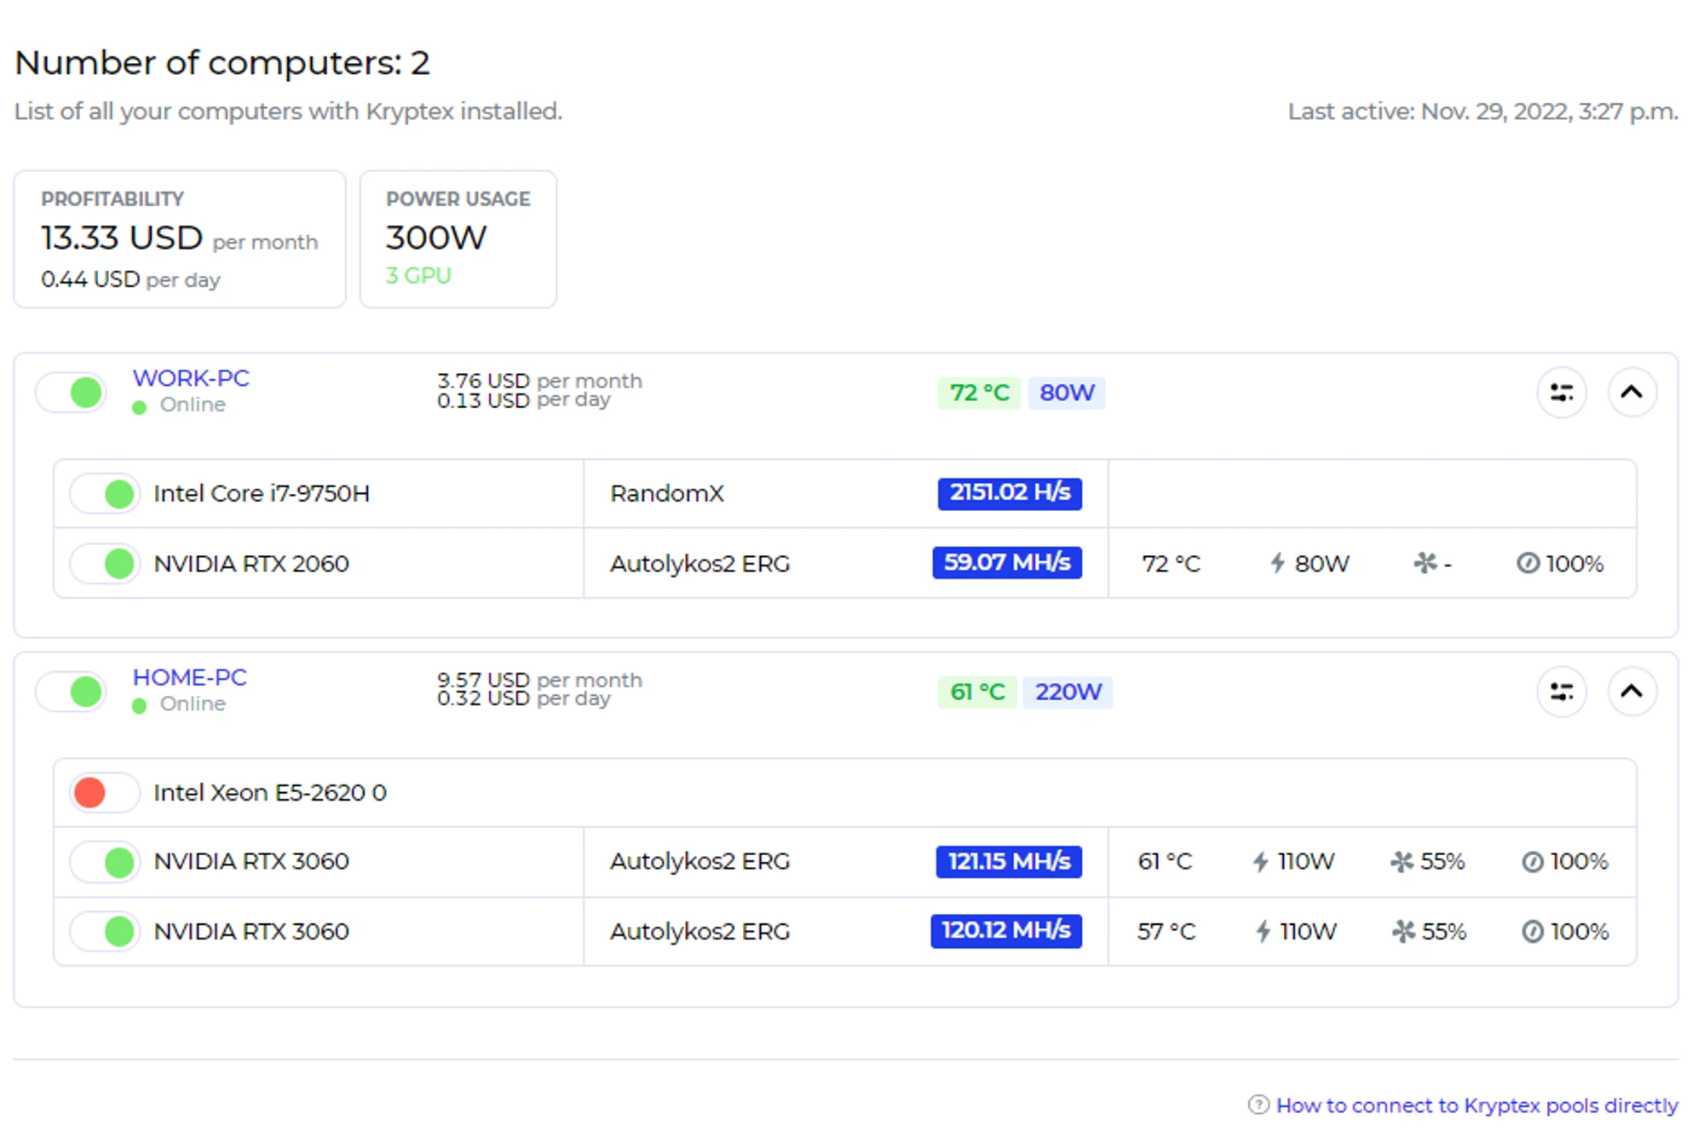1704x1137 pixels.
Task: Toggle HOME-PC mining switch
Action: click(x=72, y=692)
